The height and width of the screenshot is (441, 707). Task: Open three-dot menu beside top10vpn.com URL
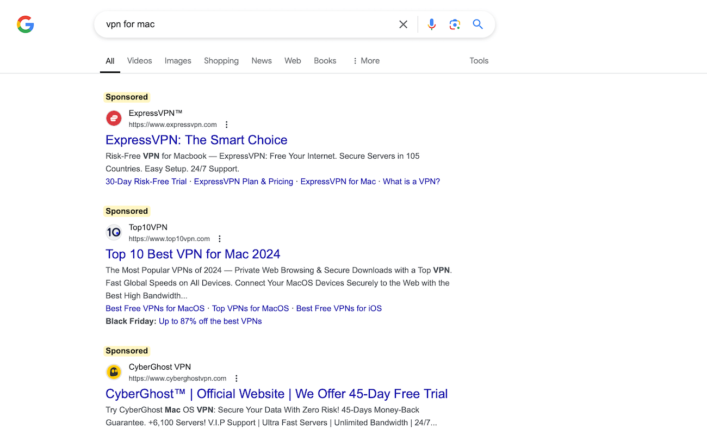tap(220, 239)
